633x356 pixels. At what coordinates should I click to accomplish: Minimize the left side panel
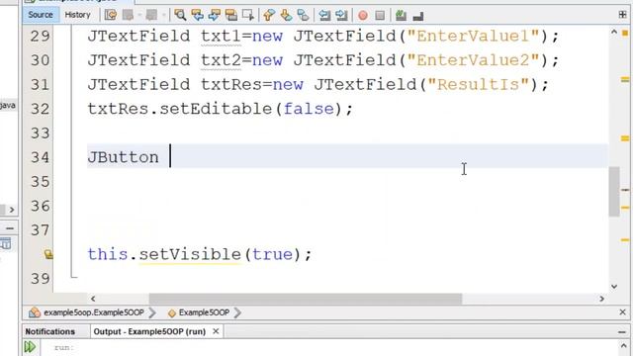tap(10, 228)
